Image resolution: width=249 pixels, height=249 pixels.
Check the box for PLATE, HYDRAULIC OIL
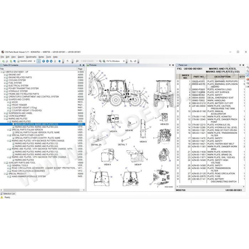(178, 124)
